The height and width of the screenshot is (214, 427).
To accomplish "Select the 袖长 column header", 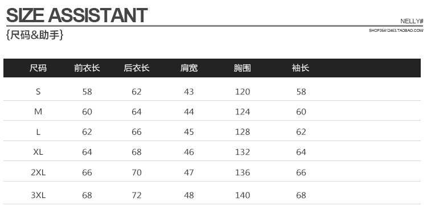I will pyautogui.click(x=301, y=68).
